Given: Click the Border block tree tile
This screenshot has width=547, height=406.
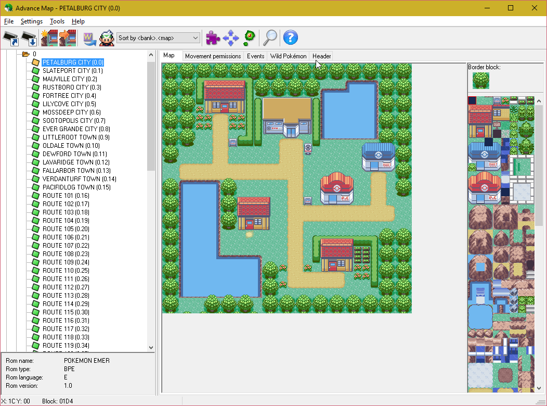Looking at the screenshot, I should 480,81.
